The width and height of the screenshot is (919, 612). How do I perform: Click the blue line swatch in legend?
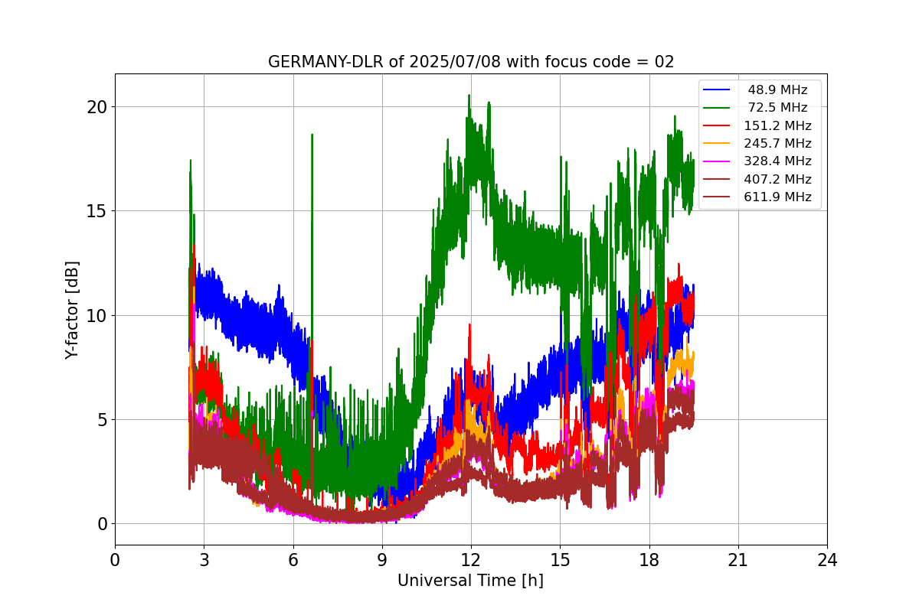pyautogui.click(x=718, y=90)
